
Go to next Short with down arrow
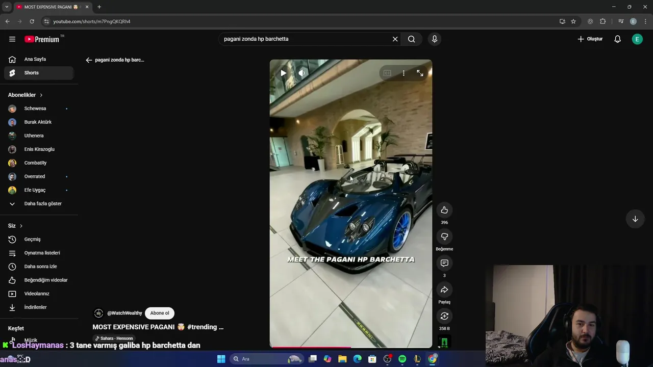coord(635,219)
